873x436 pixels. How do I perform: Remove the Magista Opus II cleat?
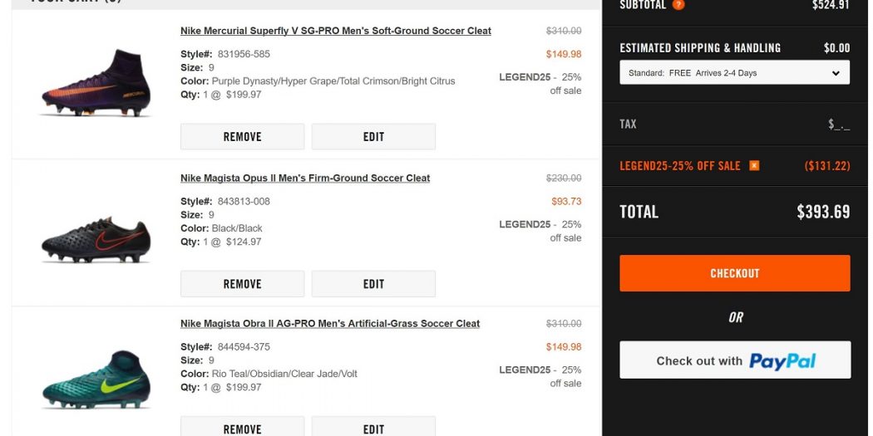pos(242,284)
